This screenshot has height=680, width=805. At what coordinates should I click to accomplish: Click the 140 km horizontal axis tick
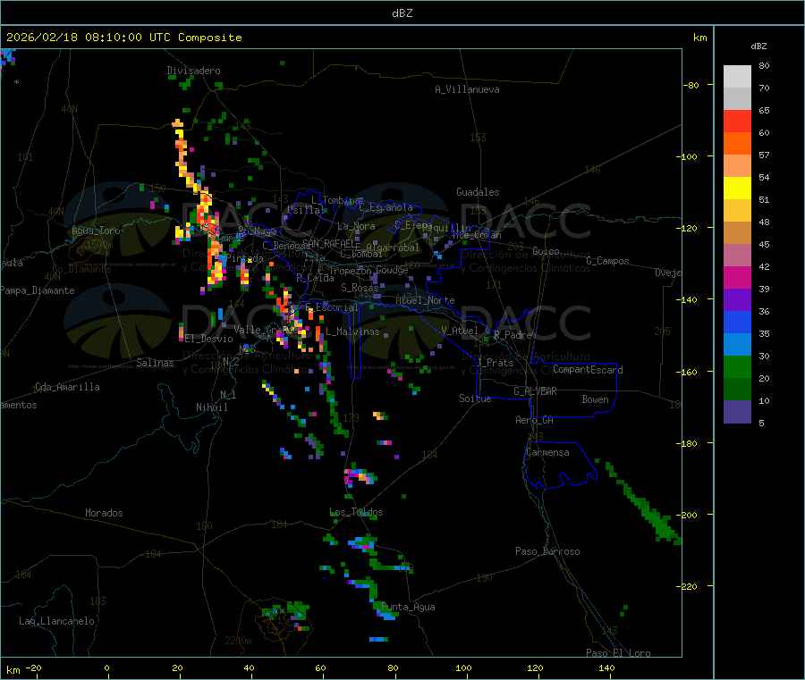[606, 667]
